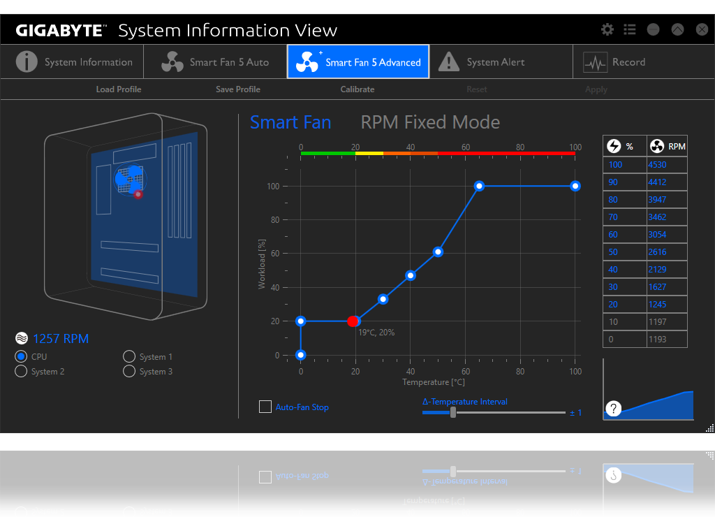715x517 pixels.
Task: Select the System 1 fan radio button
Action: click(129, 356)
